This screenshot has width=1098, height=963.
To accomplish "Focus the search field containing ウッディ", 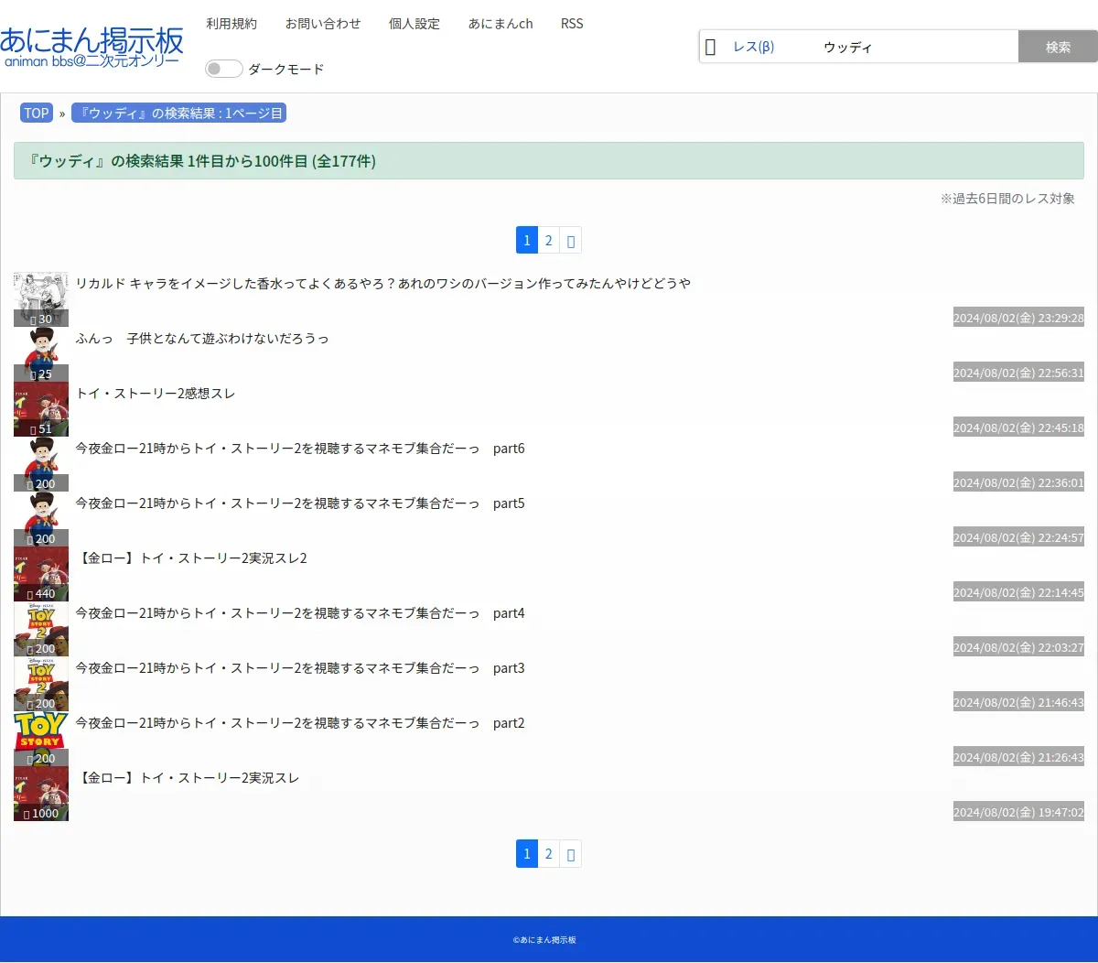I will click(x=917, y=47).
